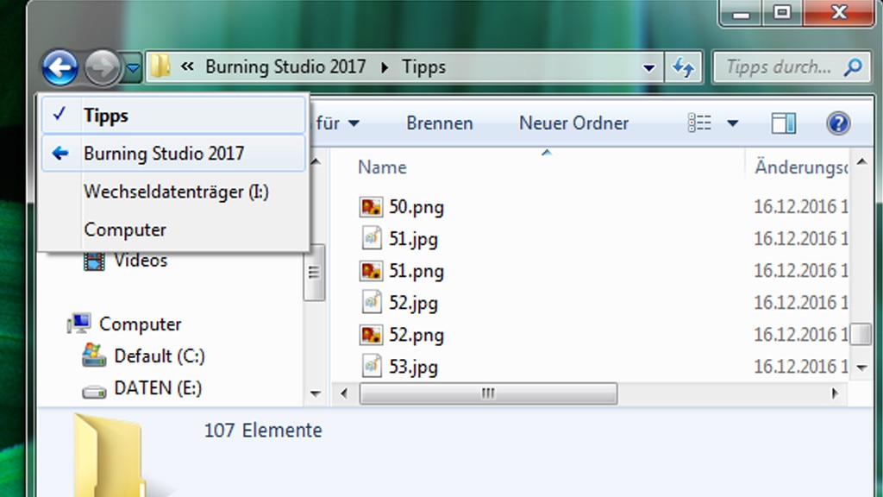Click the navigation pane scrollbar thumb

click(314, 272)
